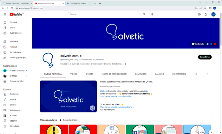Open Suscripciones in the sidebar
The height and width of the screenshot is (134, 222).
coord(15,33)
